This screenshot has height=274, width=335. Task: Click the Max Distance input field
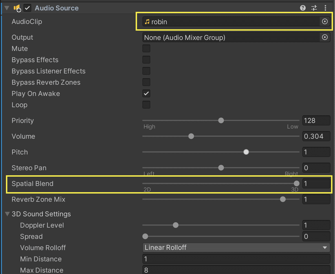click(236, 270)
